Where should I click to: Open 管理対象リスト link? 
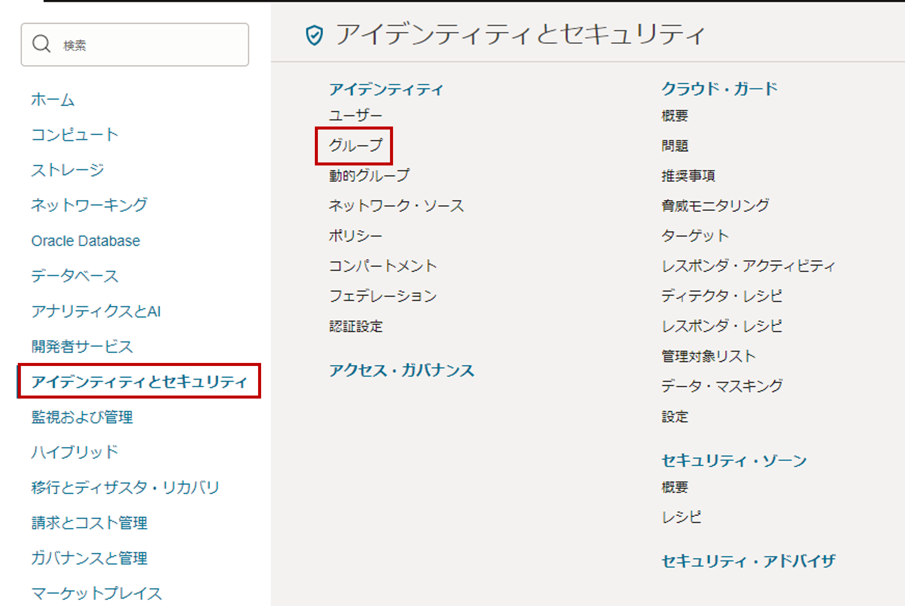[x=709, y=356]
